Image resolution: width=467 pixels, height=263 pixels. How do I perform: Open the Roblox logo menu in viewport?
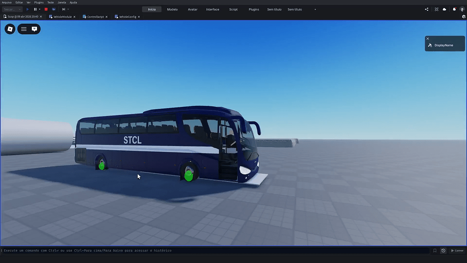(x=10, y=29)
